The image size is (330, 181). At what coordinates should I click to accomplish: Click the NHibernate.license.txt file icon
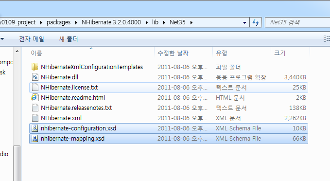coord(35,87)
